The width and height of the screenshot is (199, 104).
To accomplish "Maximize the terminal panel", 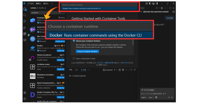I will tap(131, 70).
